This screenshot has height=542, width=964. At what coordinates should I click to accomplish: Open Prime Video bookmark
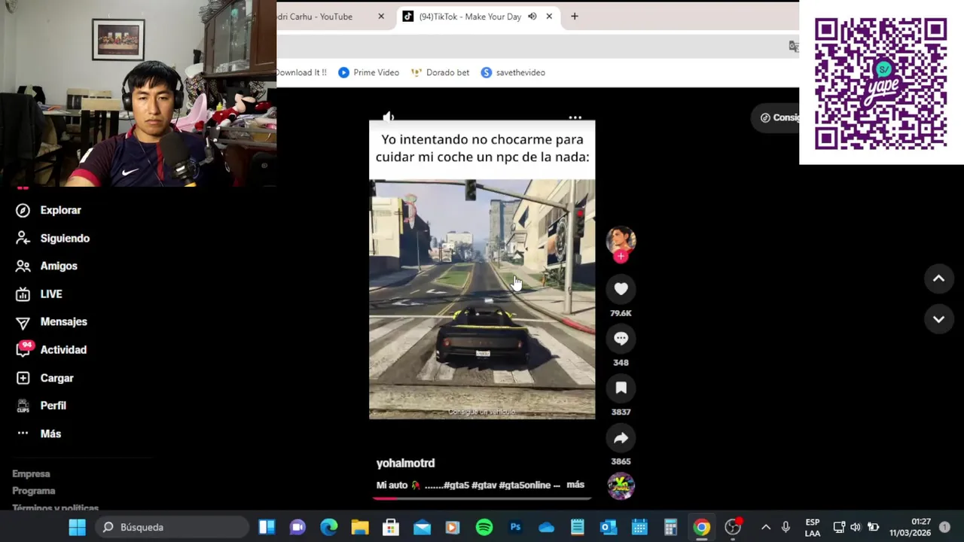pyautogui.click(x=368, y=72)
